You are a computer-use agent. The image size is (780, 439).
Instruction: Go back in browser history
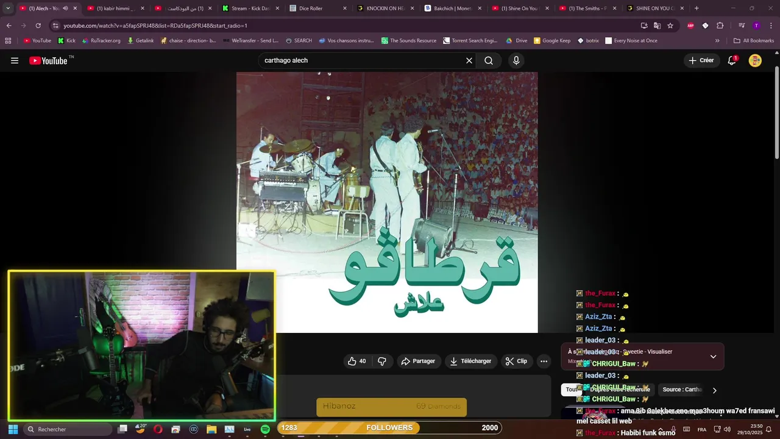pyautogui.click(x=9, y=26)
